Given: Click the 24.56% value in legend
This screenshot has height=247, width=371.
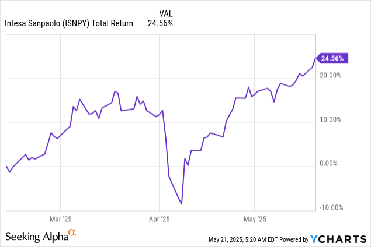Looking at the screenshot, I should (x=161, y=24).
